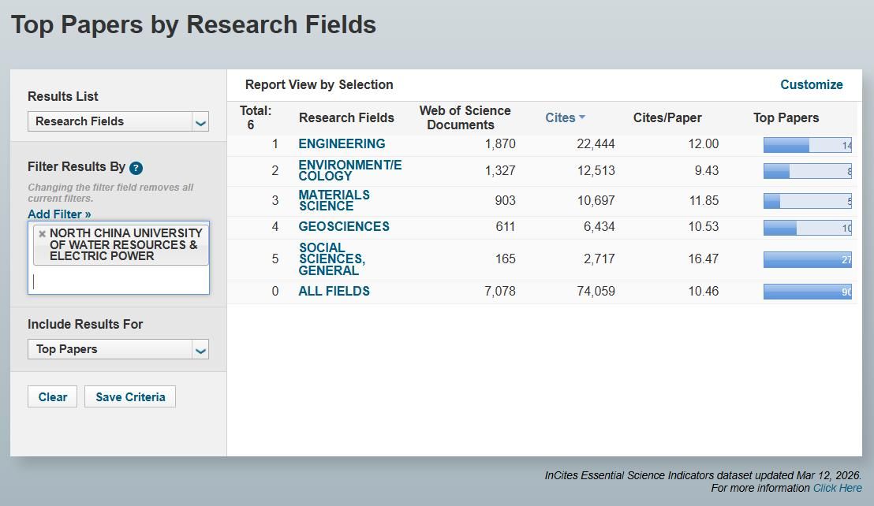Open the GEOSCIENCES research field
This screenshot has width=874, height=506.
[343, 226]
